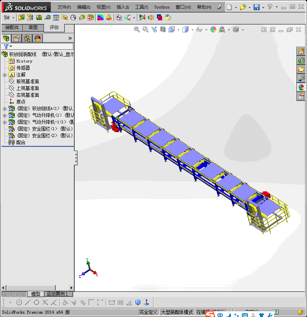Click Zoom to Fit magnifier
Screen dimensions: 307x317
coord(137,29)
